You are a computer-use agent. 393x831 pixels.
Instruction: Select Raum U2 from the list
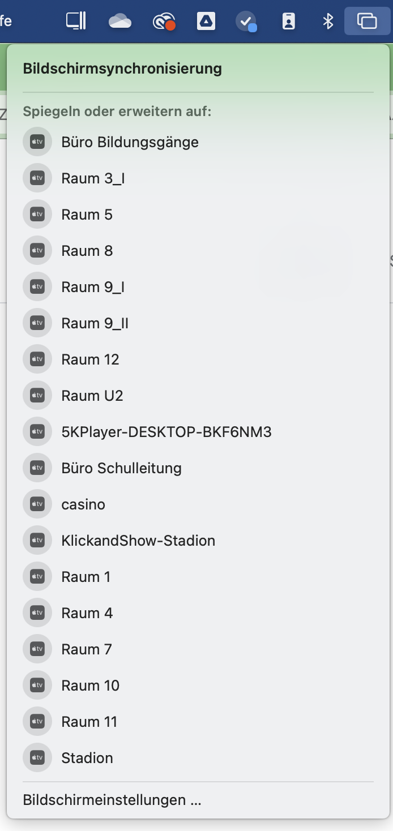point(92,396)
